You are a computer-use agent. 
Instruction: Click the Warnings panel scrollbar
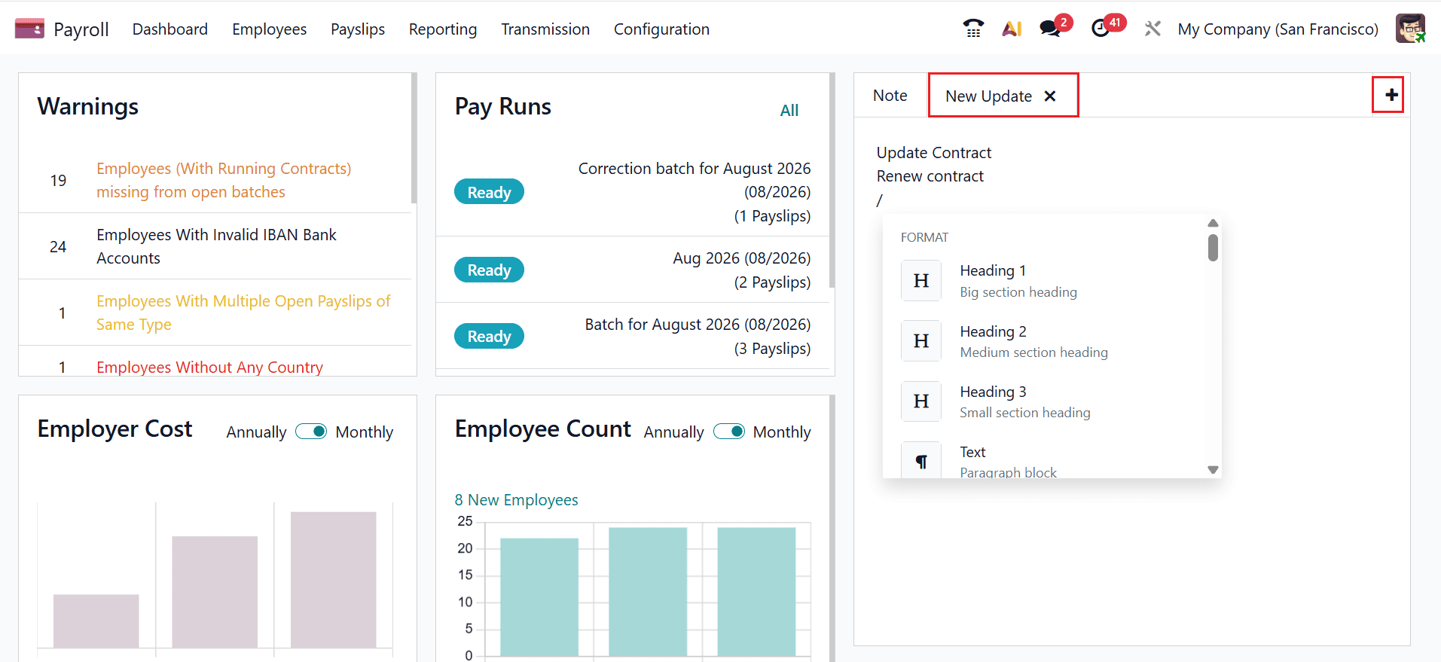(414, 138)
